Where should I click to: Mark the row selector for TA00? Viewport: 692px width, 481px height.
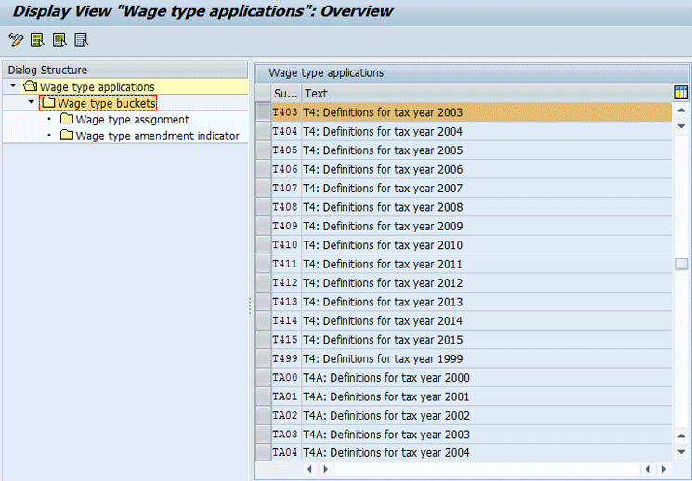(263, 378)
